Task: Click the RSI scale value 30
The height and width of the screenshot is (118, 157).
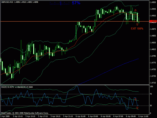Action: tap(151, 105)
